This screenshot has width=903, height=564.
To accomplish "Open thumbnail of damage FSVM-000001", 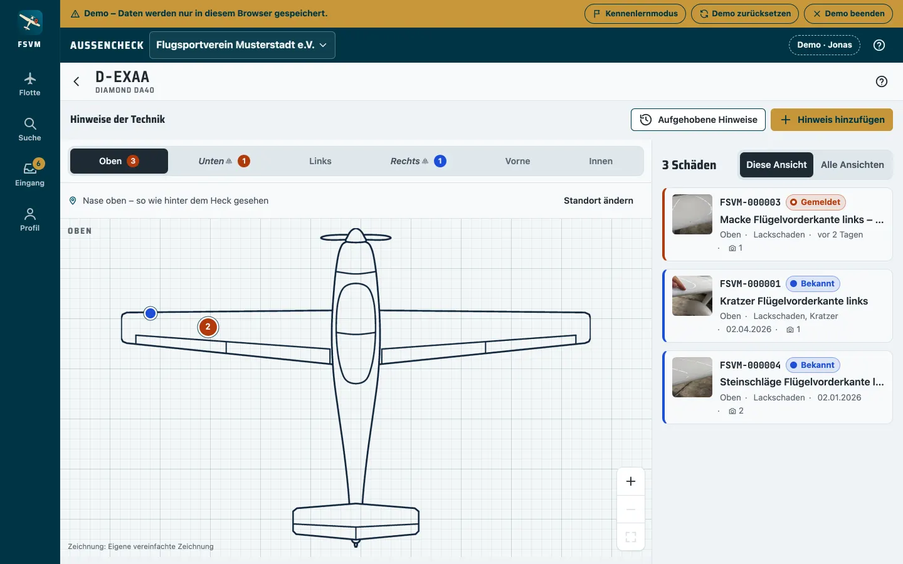I will tap(692, 296).
